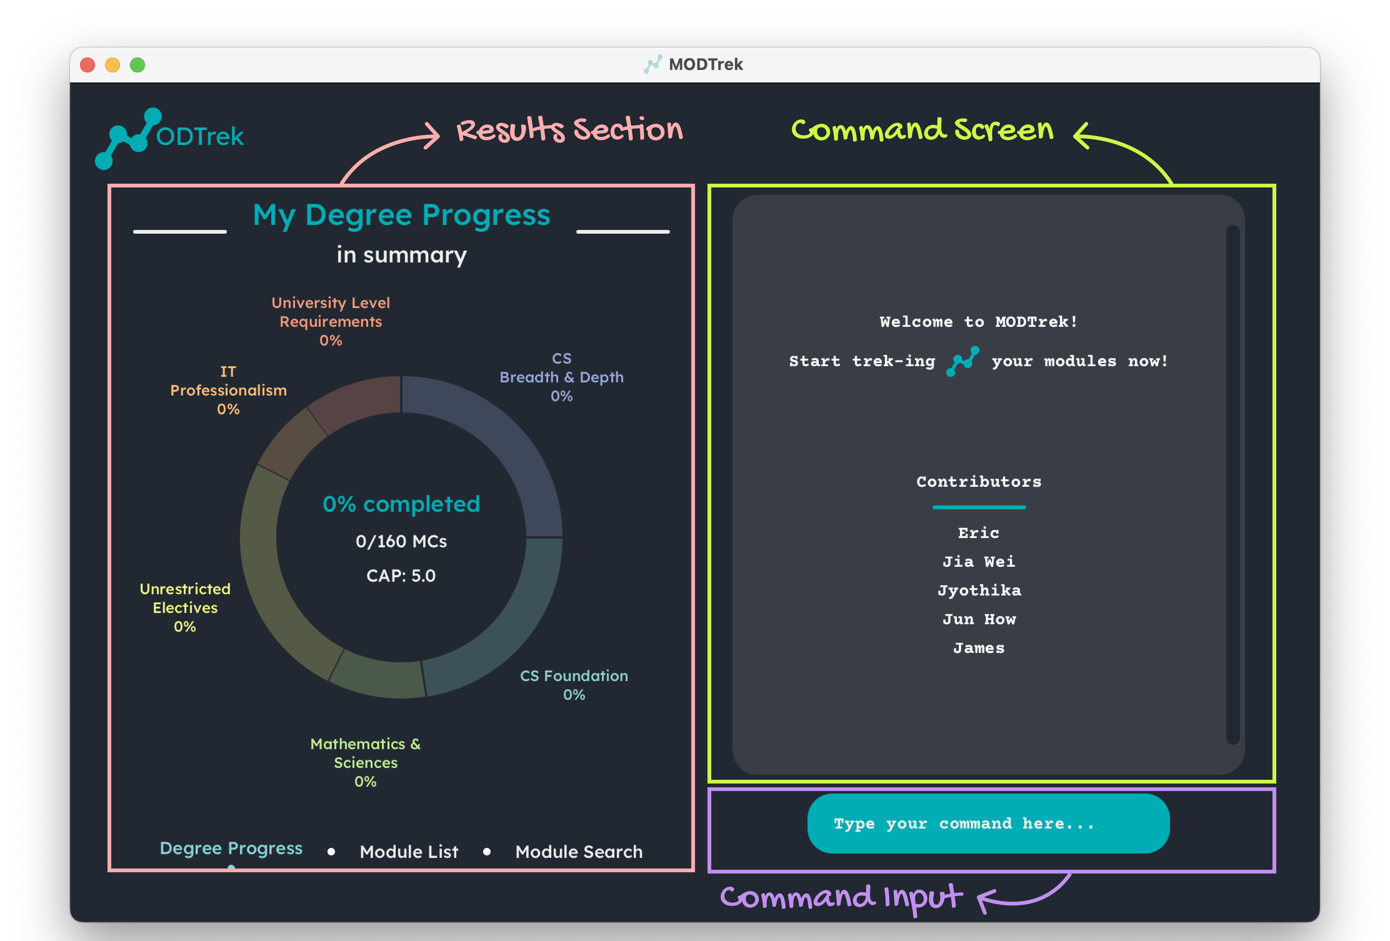The image size is (1390, 941).
Task: Click the 'Contributors' heading
Action: tap(979, 482)
